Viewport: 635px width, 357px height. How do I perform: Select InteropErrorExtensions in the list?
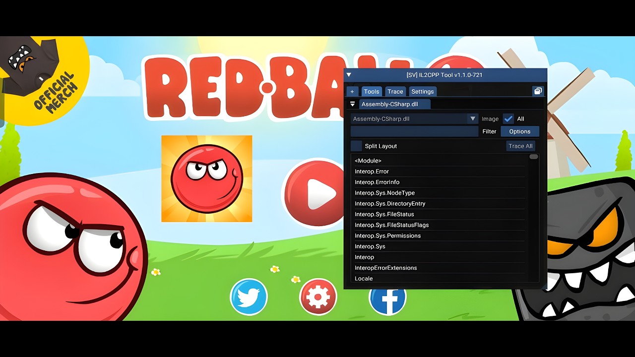pyautogui.click(x=440, y=268)
